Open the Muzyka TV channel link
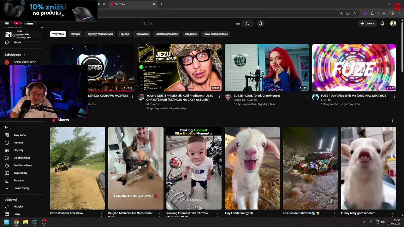The width and height of the screenshot is (404, 227). pyautogui.click(x=153, y=104)
